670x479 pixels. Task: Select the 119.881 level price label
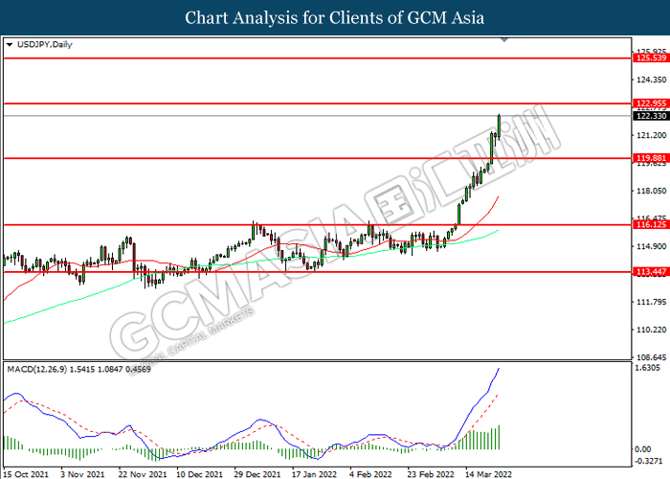[651, 158]
